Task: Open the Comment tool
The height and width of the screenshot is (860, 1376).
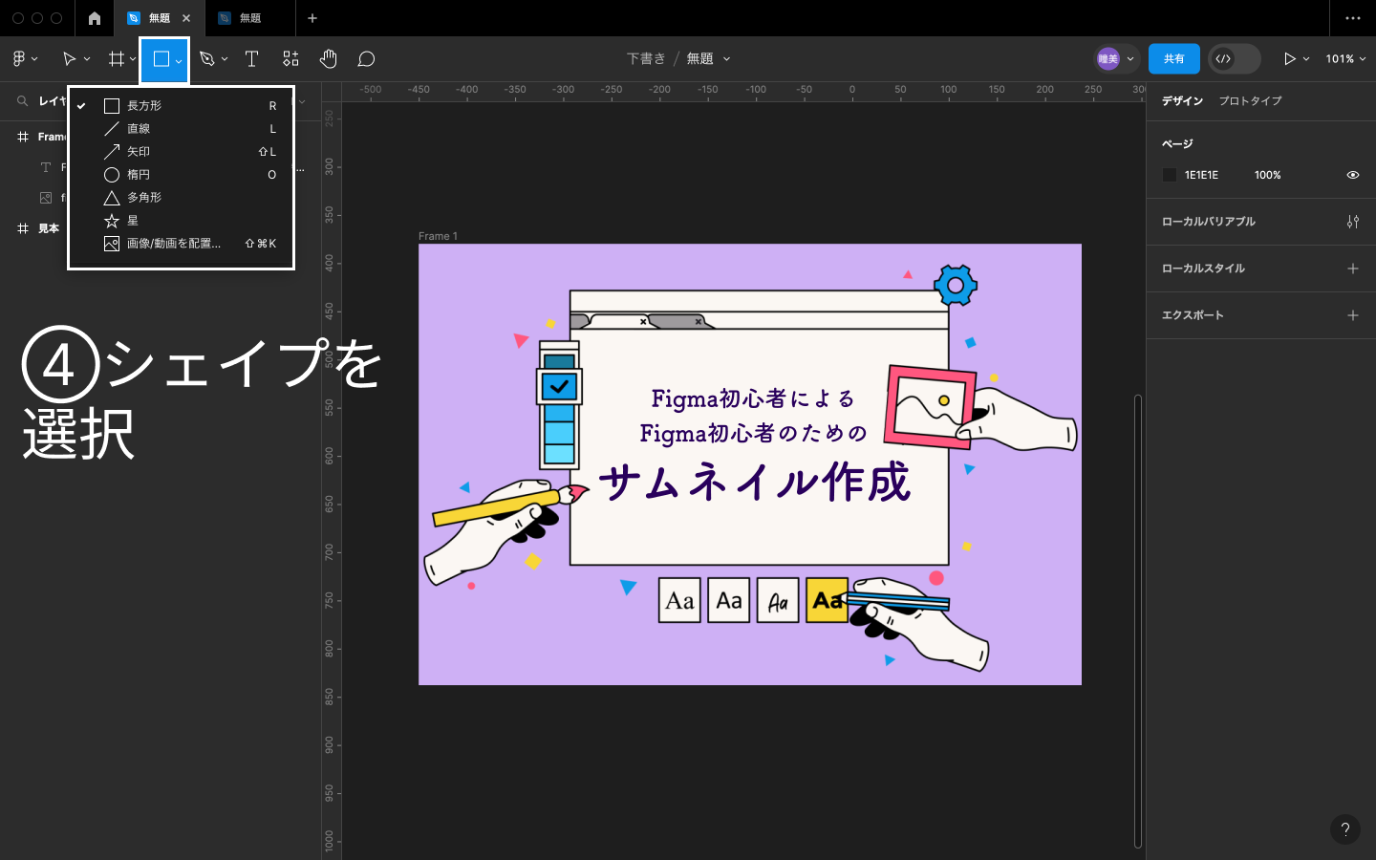Action: tap(366, 59)
